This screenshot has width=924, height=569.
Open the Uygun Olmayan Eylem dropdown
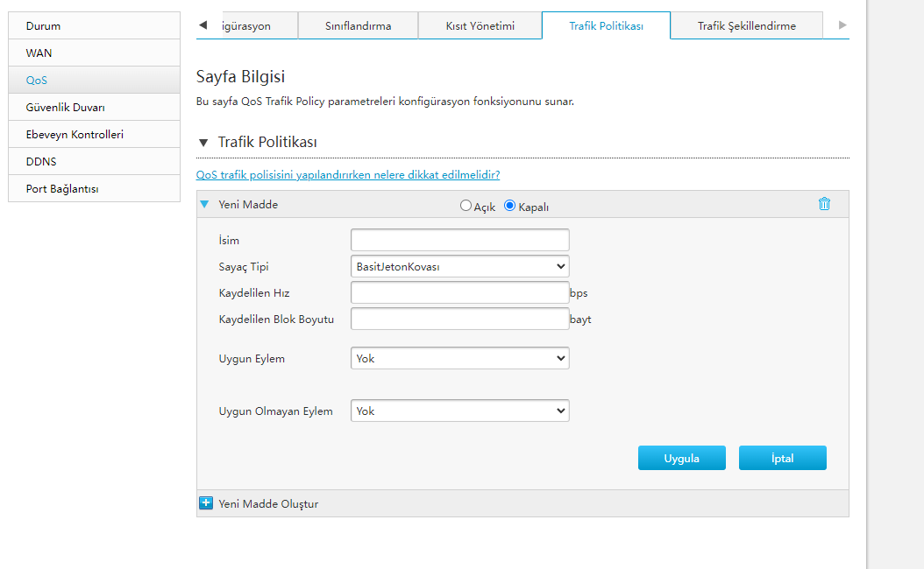tap(459, 411)
